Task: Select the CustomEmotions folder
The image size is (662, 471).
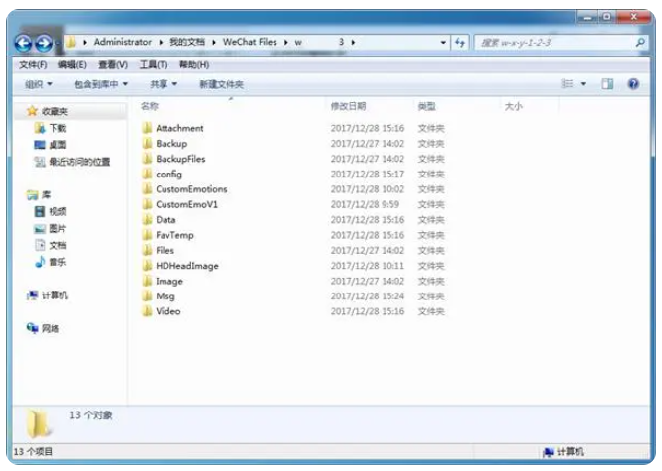Action: click(190, 189)
